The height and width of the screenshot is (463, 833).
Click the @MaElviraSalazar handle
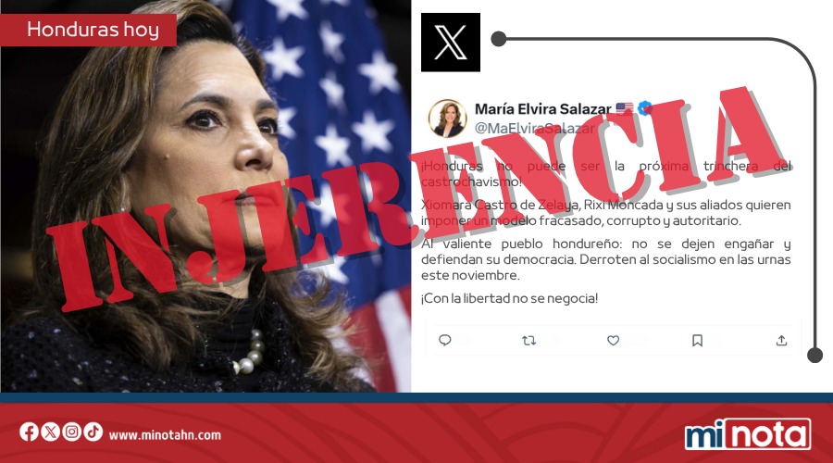[534, 128]
